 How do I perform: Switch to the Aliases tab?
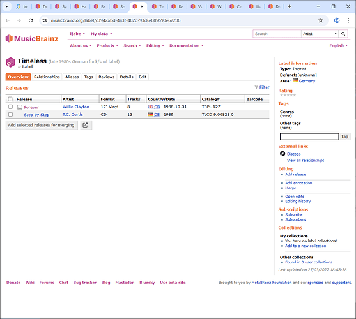(72, 77)
